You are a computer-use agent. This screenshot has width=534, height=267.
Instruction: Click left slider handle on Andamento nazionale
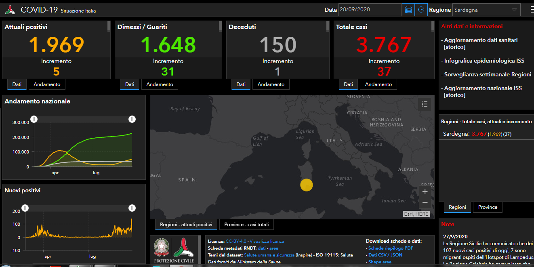point(34,119)
